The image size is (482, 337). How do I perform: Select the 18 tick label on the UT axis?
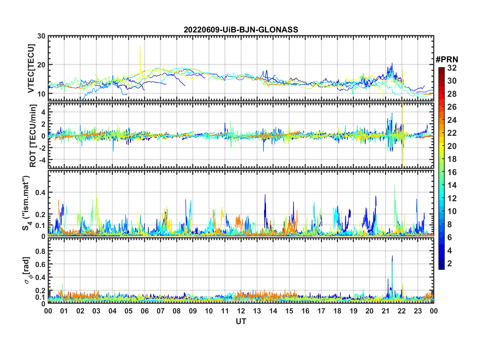click(x=337, y=311)
